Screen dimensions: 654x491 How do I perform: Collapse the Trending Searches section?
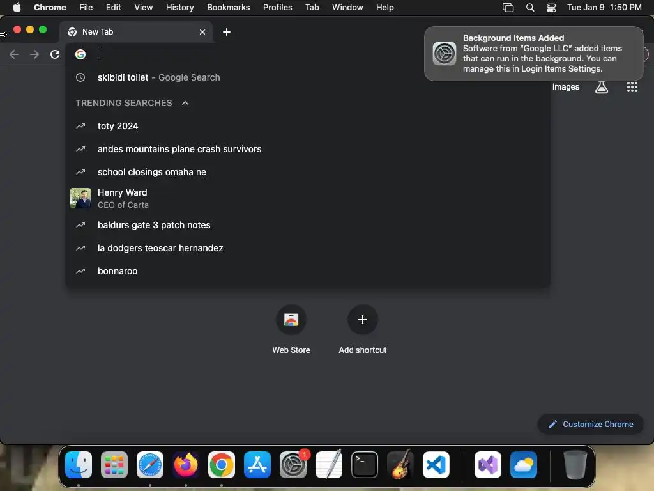[185, 103]
